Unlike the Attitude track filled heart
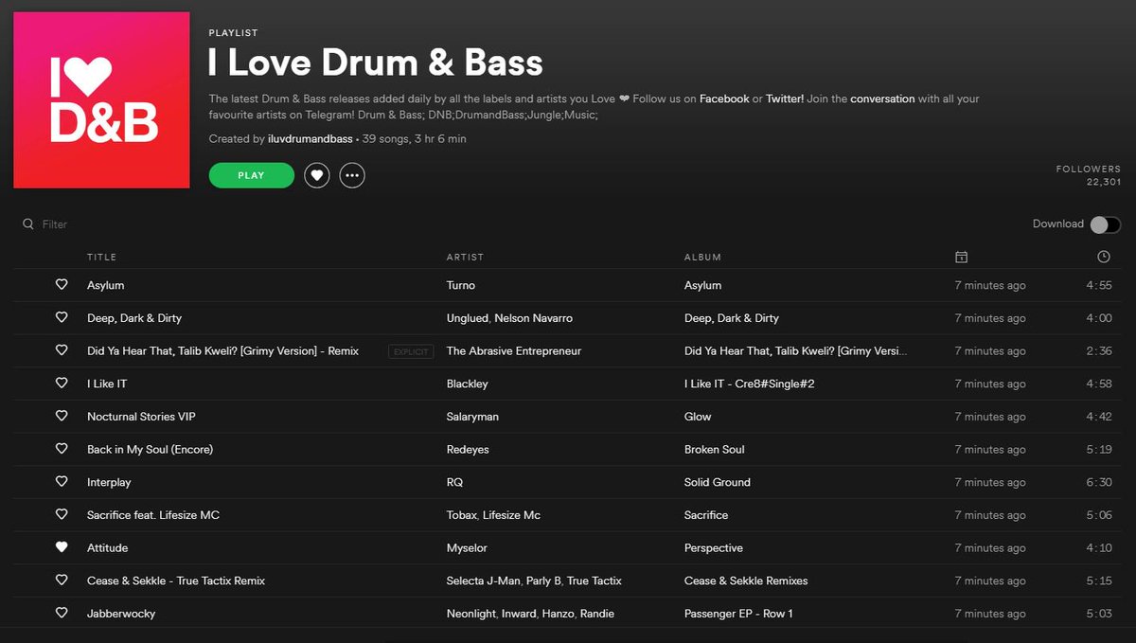The width and height of the screenshot is (1136, 643). tap(62, 547)
